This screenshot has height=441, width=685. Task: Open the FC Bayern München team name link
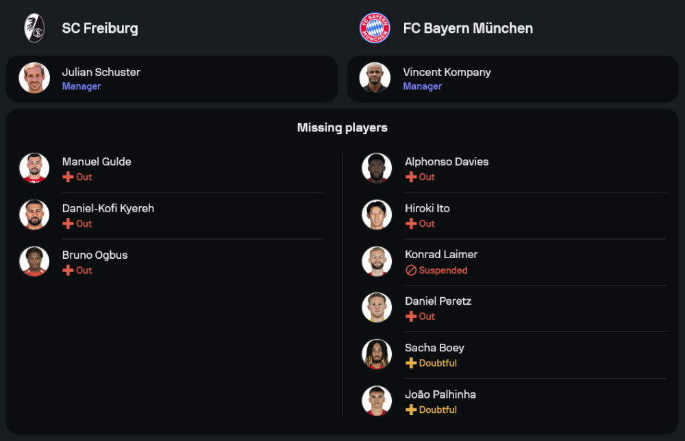(468, 28)
